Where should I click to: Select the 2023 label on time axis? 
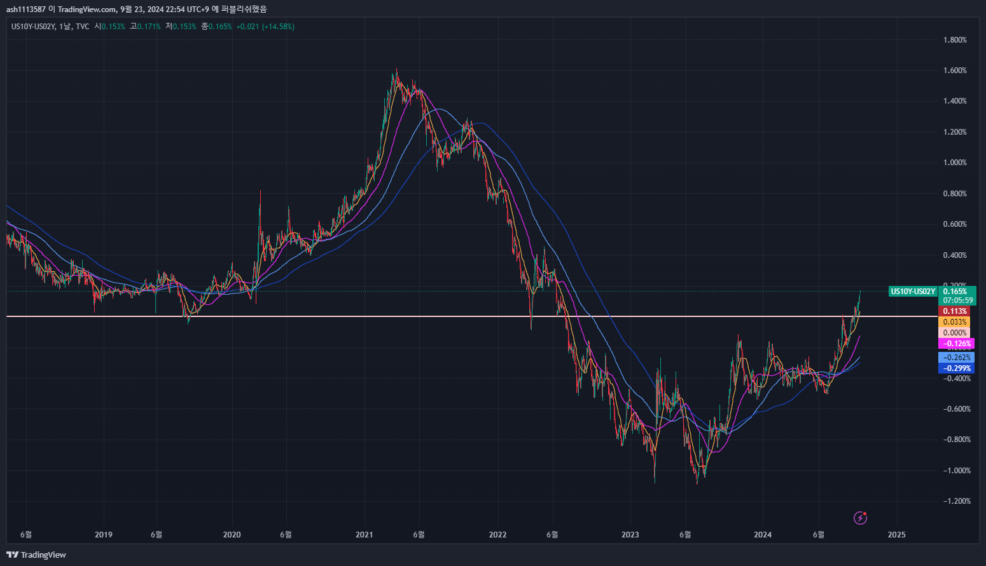630,534
